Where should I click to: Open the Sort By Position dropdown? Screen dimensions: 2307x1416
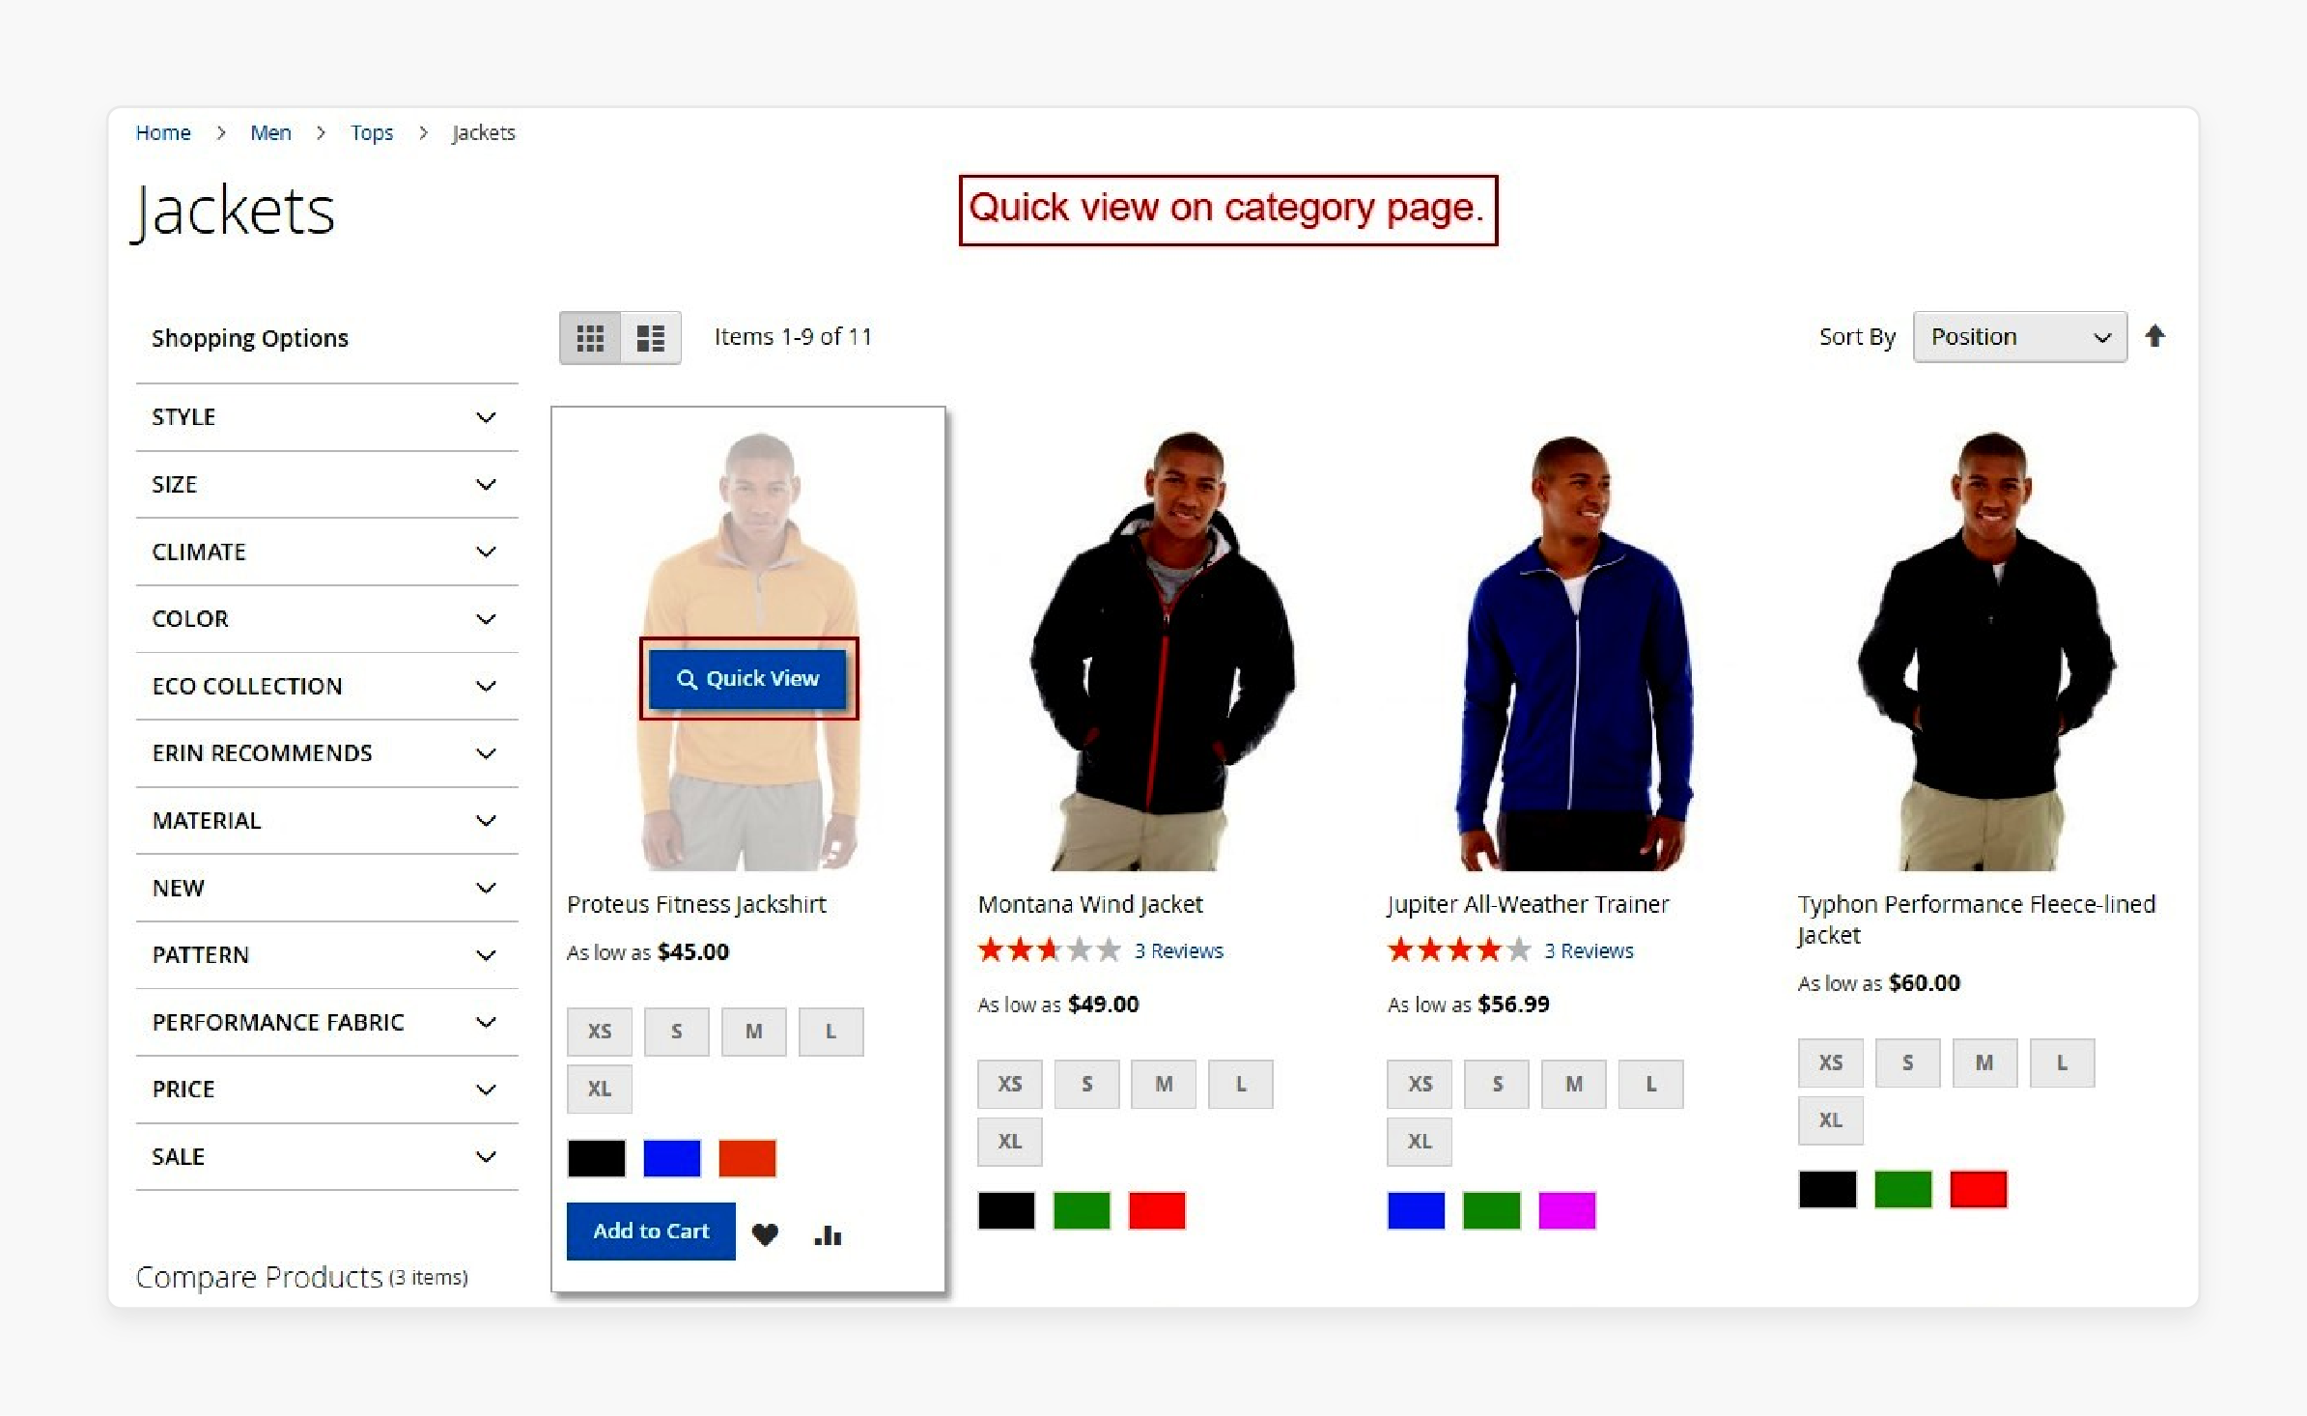[x=2018, y=336]
